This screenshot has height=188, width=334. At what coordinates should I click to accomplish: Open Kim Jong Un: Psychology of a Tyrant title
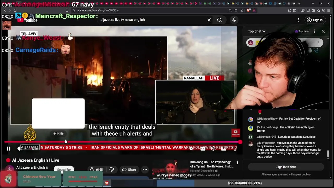tap(212, 164)
